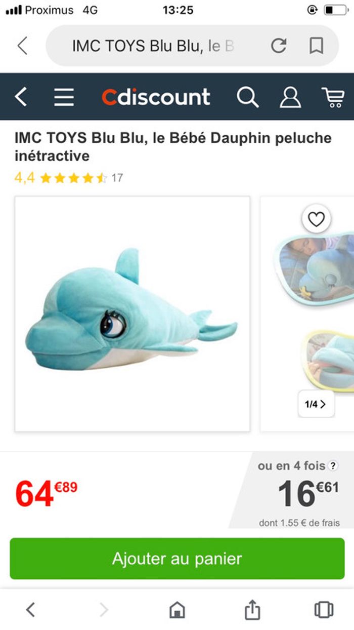Advance gallery with the 1/4 arrow
This screenshot has width=354, height=630.
(316, 404)
